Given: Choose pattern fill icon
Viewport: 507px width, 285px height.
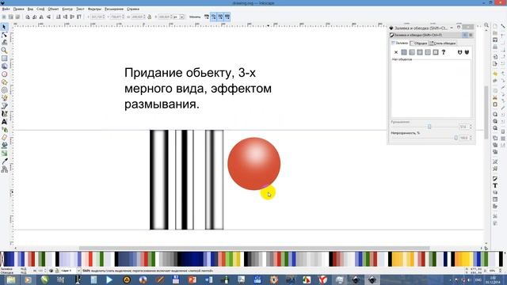Looking at the screenshot, I should pos(428,52).
